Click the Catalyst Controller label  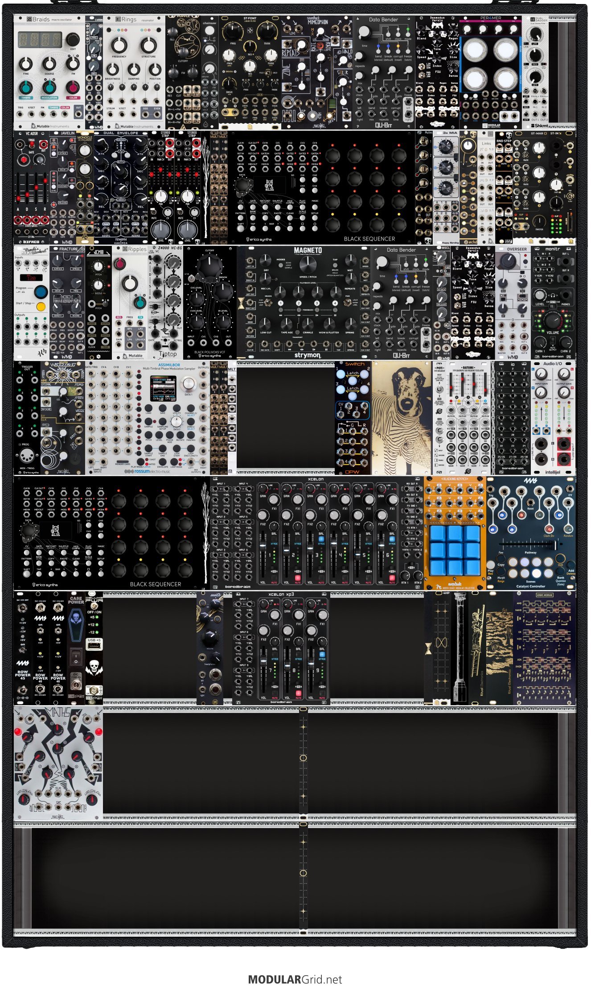tap(530, 586)
